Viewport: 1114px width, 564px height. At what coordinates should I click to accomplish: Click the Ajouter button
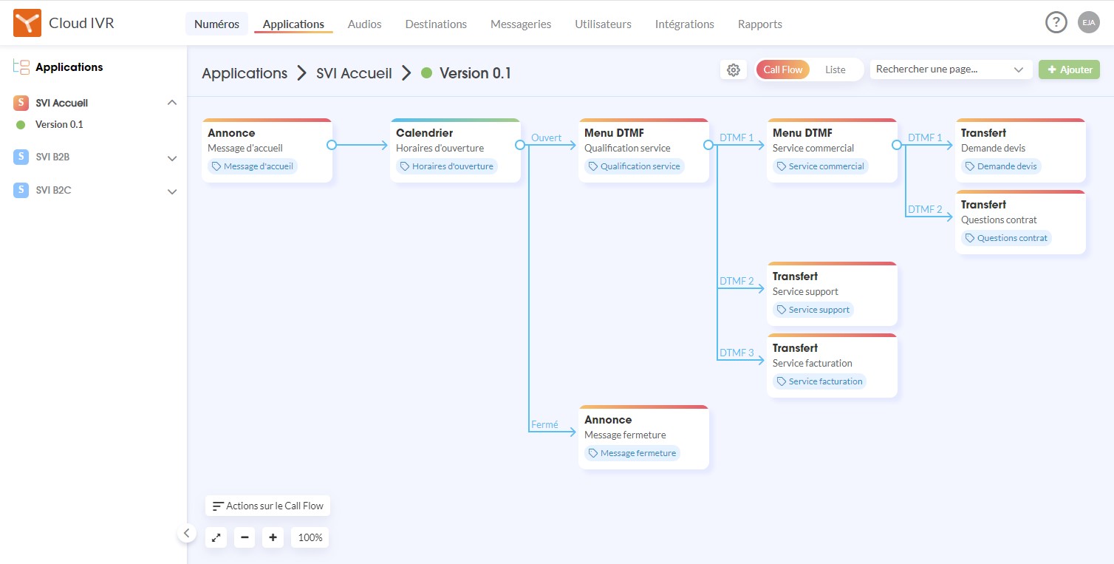[1069, 69]
